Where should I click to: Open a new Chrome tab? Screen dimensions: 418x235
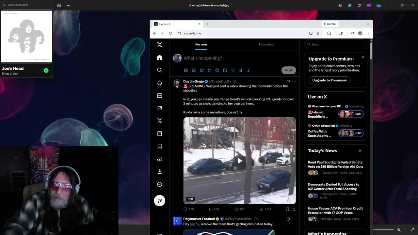click(207, 24)
